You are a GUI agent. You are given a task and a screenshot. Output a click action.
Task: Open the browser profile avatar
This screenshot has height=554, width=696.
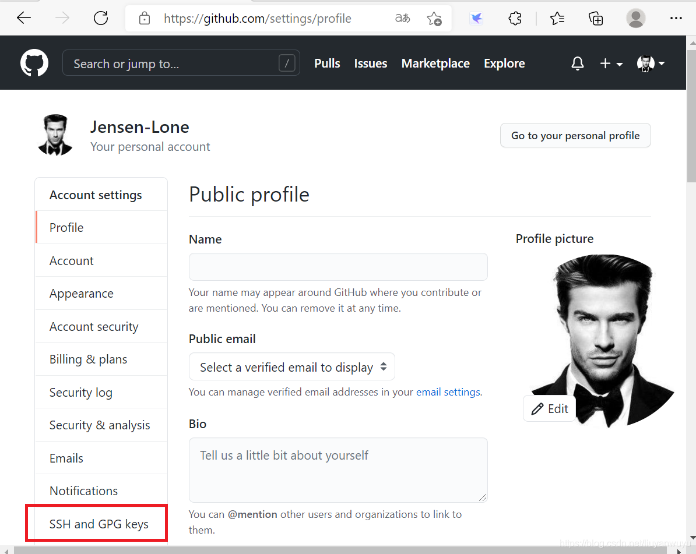[635, 18]
